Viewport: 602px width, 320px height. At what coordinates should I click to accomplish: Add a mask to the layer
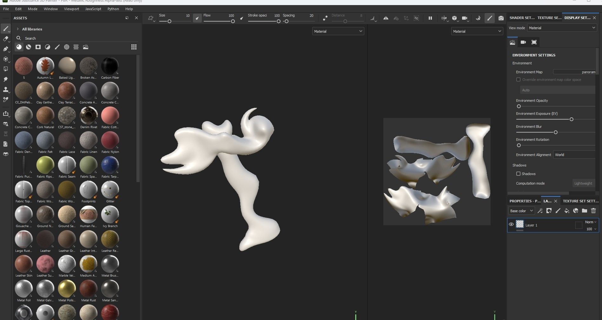click(x=549, y=211)
